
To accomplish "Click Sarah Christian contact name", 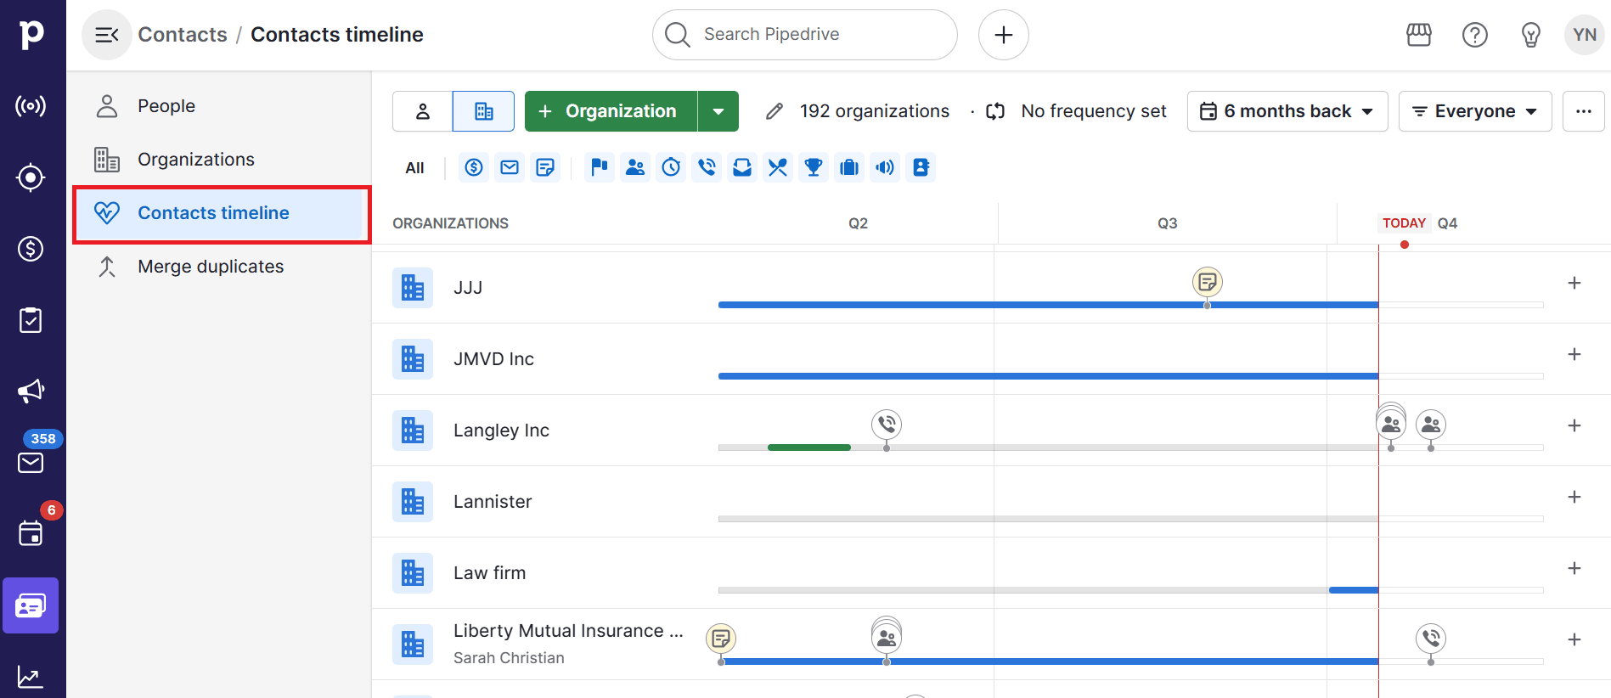I will 509,658.
